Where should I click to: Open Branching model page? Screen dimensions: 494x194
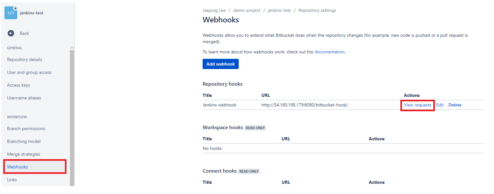[24, 141]
